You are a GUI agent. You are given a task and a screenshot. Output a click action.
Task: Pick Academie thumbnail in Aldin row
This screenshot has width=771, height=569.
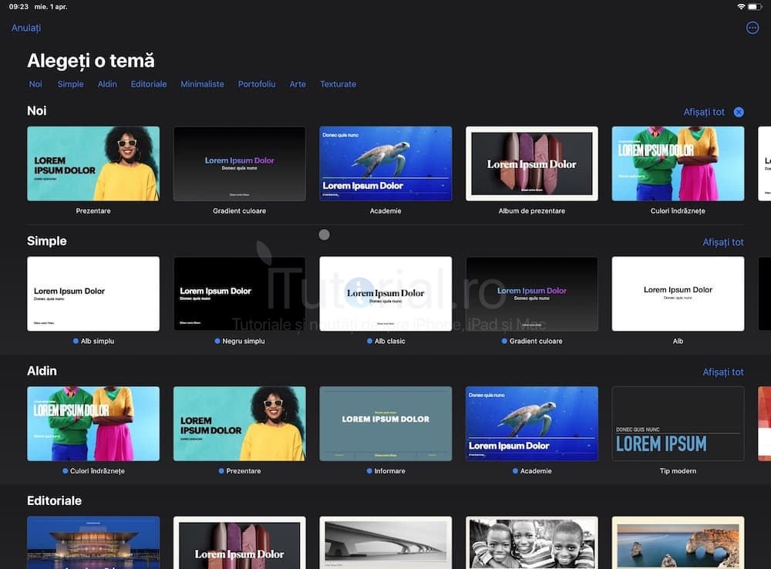point(531,423)
